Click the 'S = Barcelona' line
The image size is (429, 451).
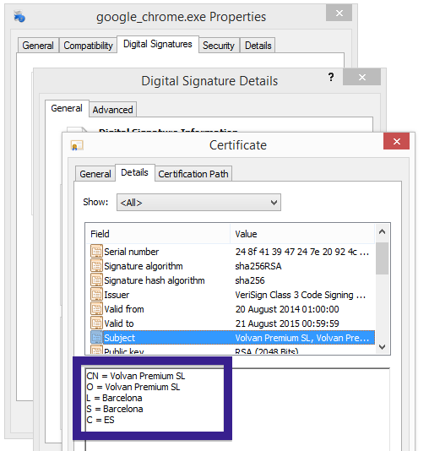[x=115, y=409]
